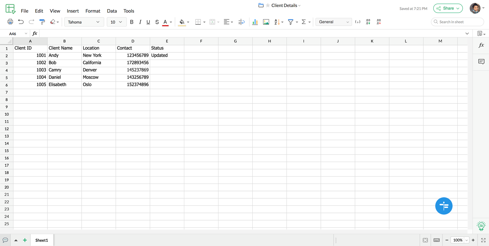Image resolution: width=489 pixels, height=246 pixels.
Task: Click the Print icon in toolbar
Action: pyautogui.click(x=10, y=22)
